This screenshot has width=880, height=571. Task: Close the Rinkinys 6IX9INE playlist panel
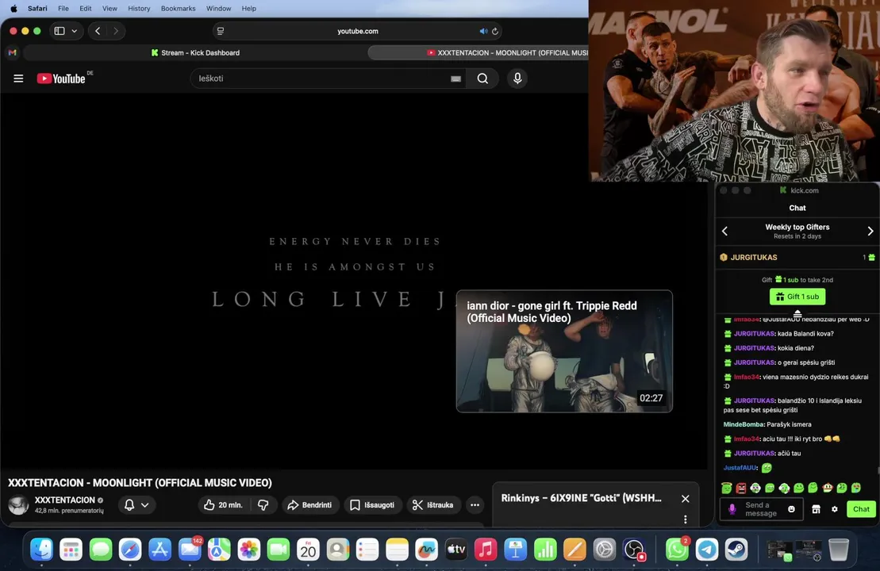[x=686, y=499]
